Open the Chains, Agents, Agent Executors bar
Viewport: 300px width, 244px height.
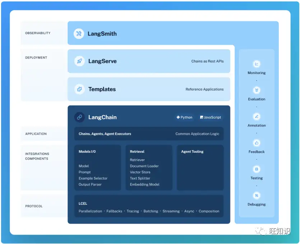click(149, 134)
